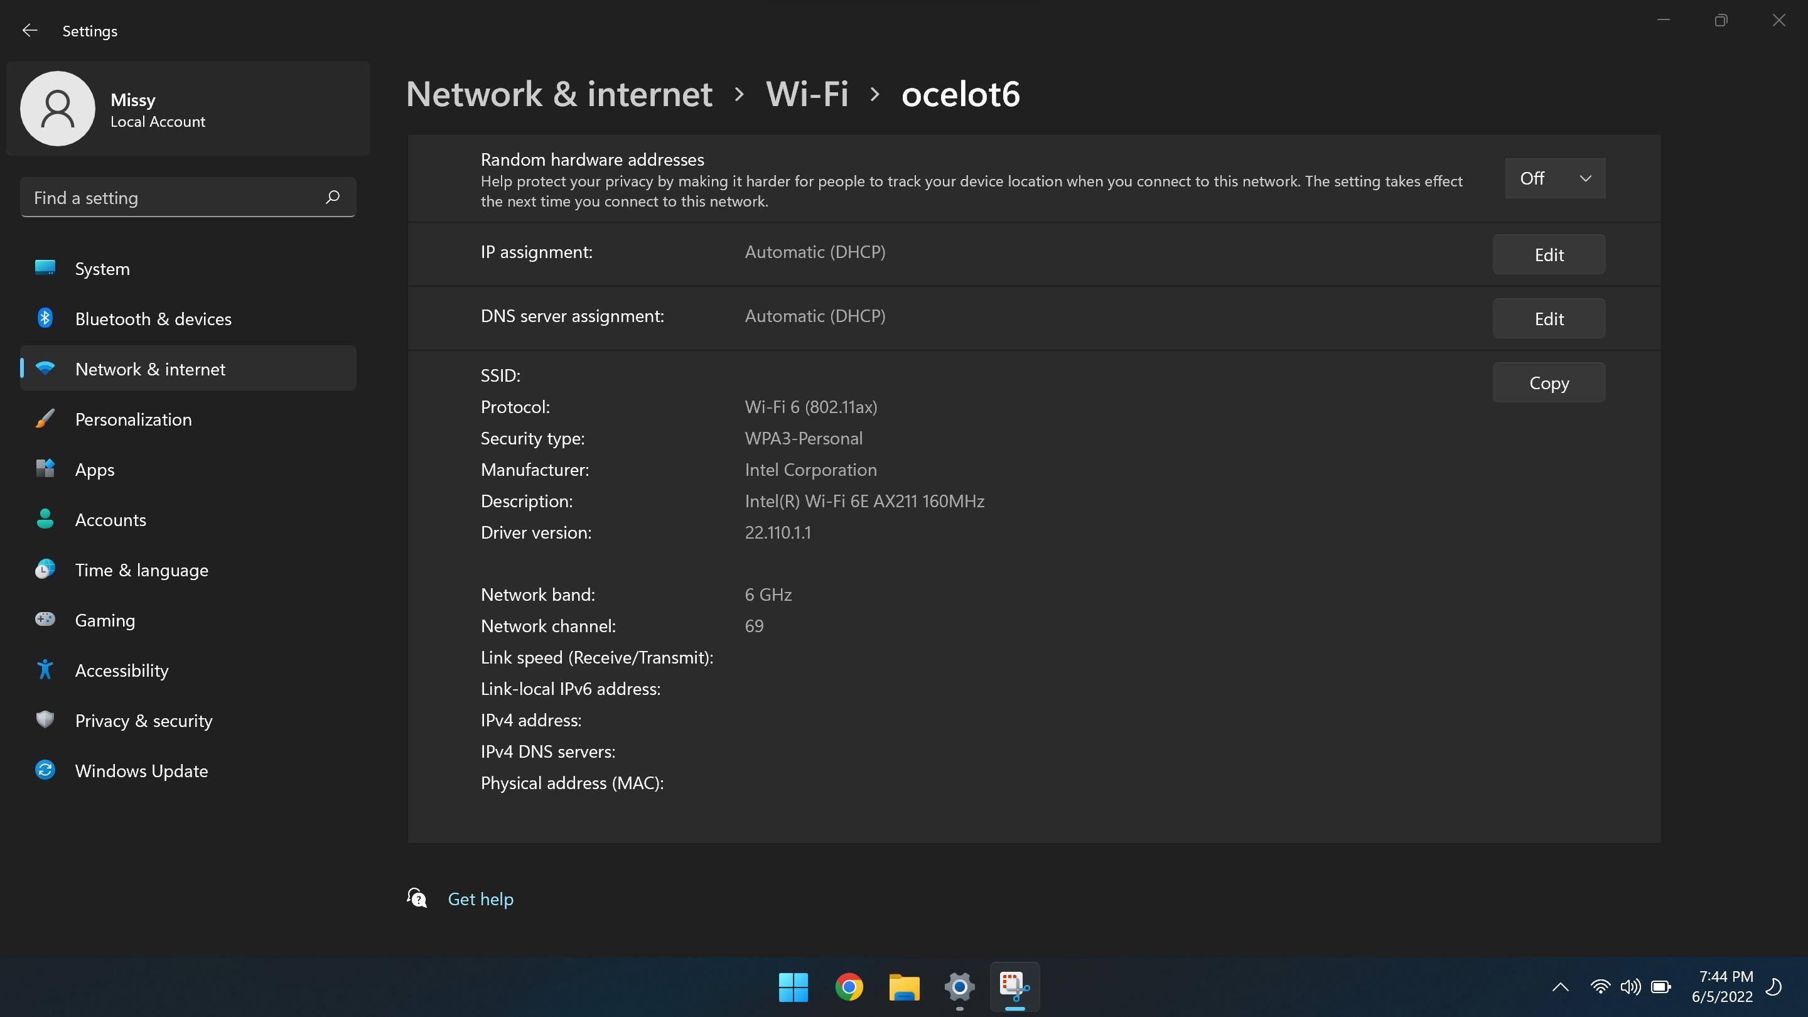Click the volume speaker tray icon
Image resolution: width=1808 pixels, height=1017 pixels.
[x=1630, y=987]
